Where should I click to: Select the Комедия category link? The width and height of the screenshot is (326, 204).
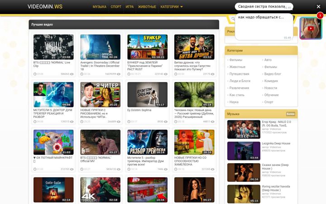[x=271, y=81]
